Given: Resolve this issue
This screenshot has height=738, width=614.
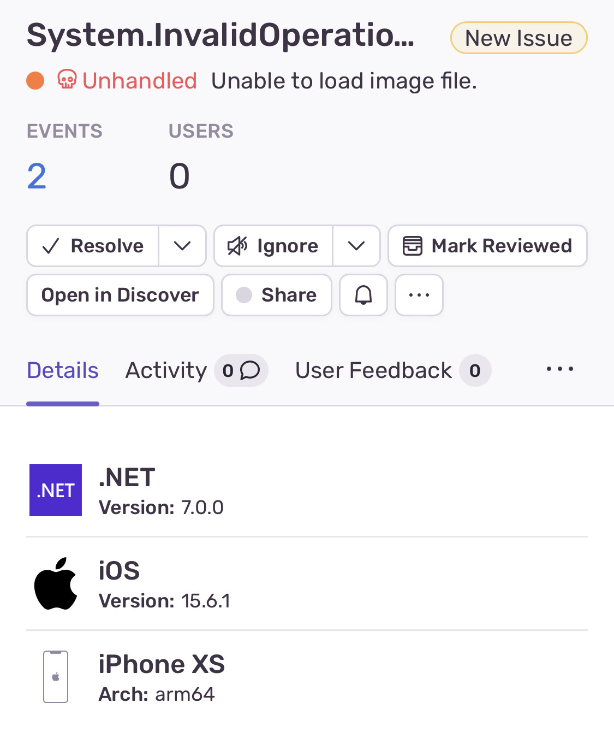Looking at the screenshot, I should coord(93,246).
